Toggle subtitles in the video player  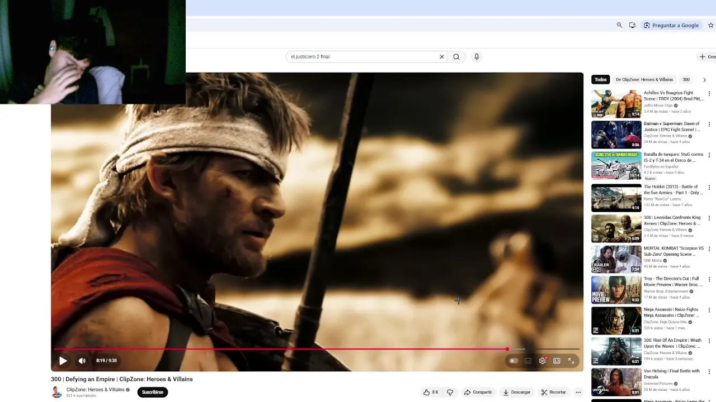pyautogui.click(x=528, y=361)
